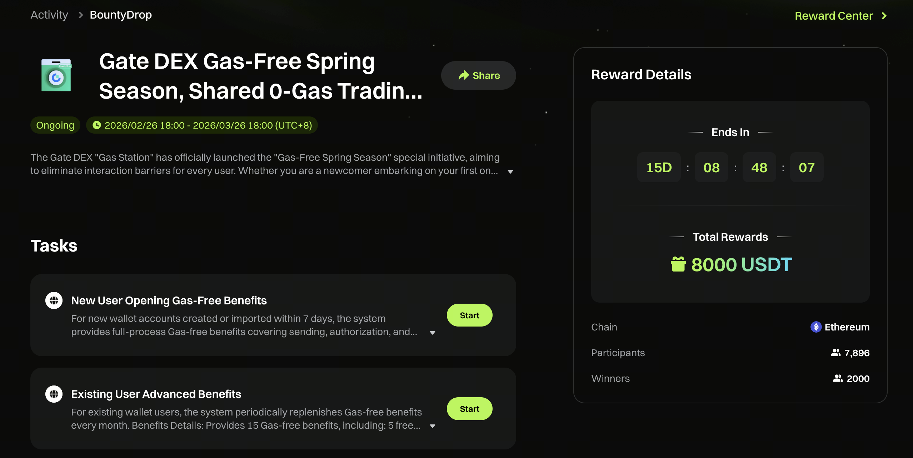
Task: Expand the full event description text
Action: coord(510,172)
